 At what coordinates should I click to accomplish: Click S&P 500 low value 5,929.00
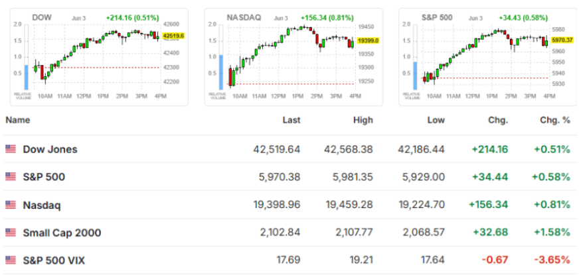424,177
